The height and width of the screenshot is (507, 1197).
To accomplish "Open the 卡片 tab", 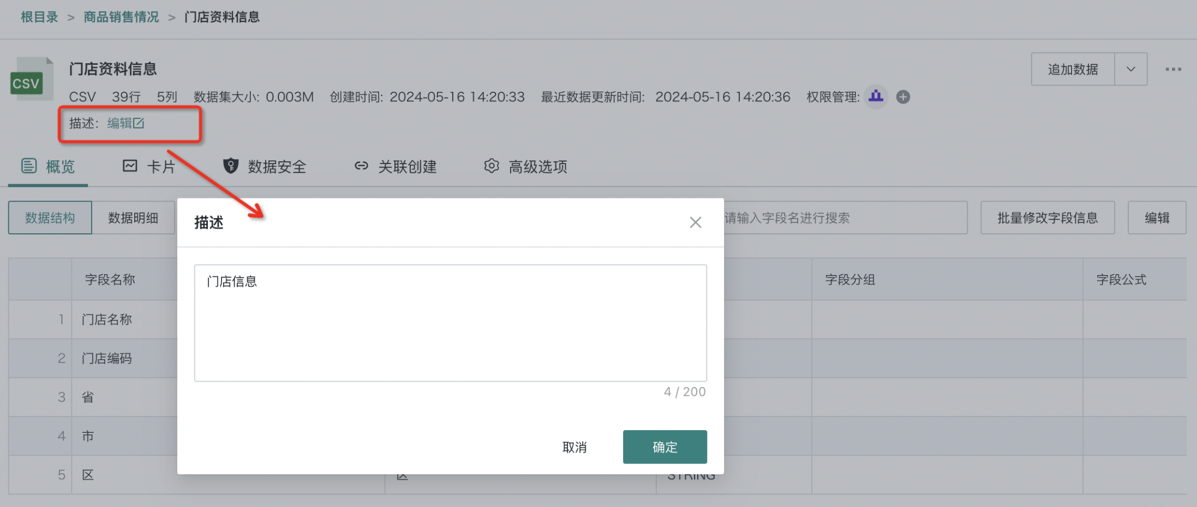I will pyautogui.click(x=149, y=166).
